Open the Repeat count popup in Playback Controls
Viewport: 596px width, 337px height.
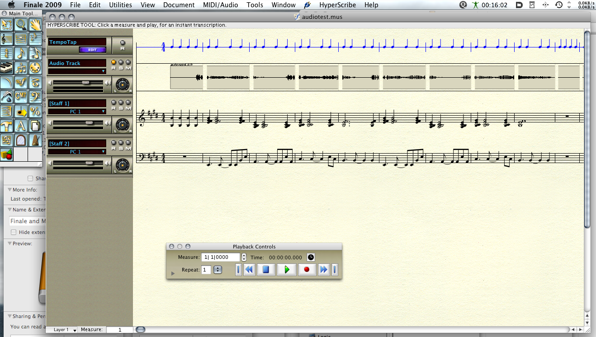click(218, 270)
